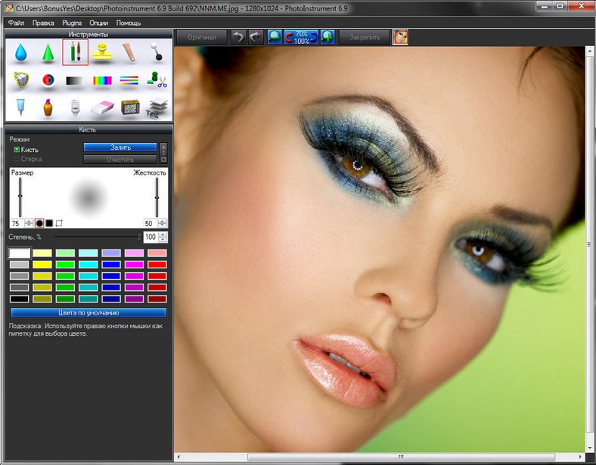
Task: Open the Файл menu
Action: (16, 23)
